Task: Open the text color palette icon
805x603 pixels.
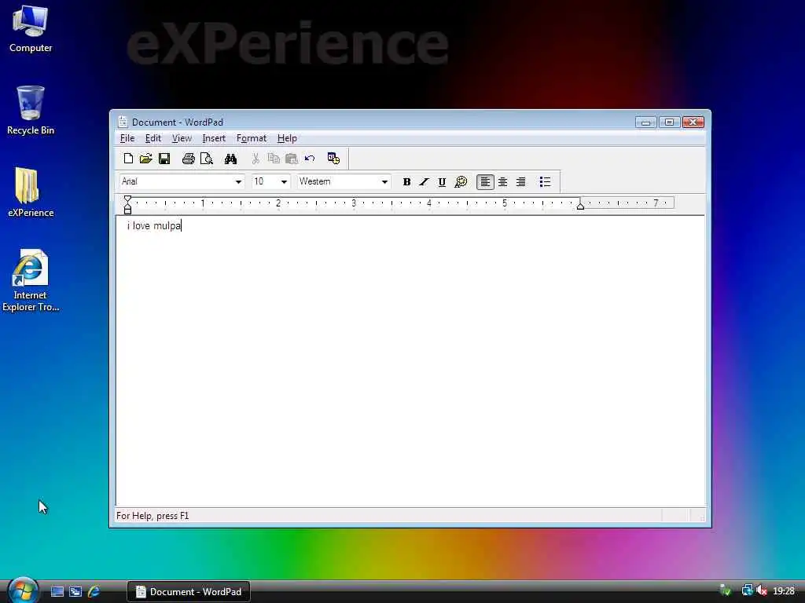Action: coord(461,181)
